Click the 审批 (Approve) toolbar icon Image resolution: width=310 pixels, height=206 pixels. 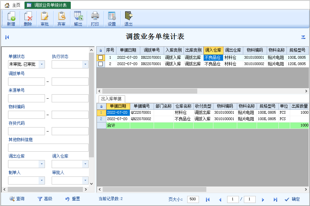pyautogui.click(x=45, y=19)
